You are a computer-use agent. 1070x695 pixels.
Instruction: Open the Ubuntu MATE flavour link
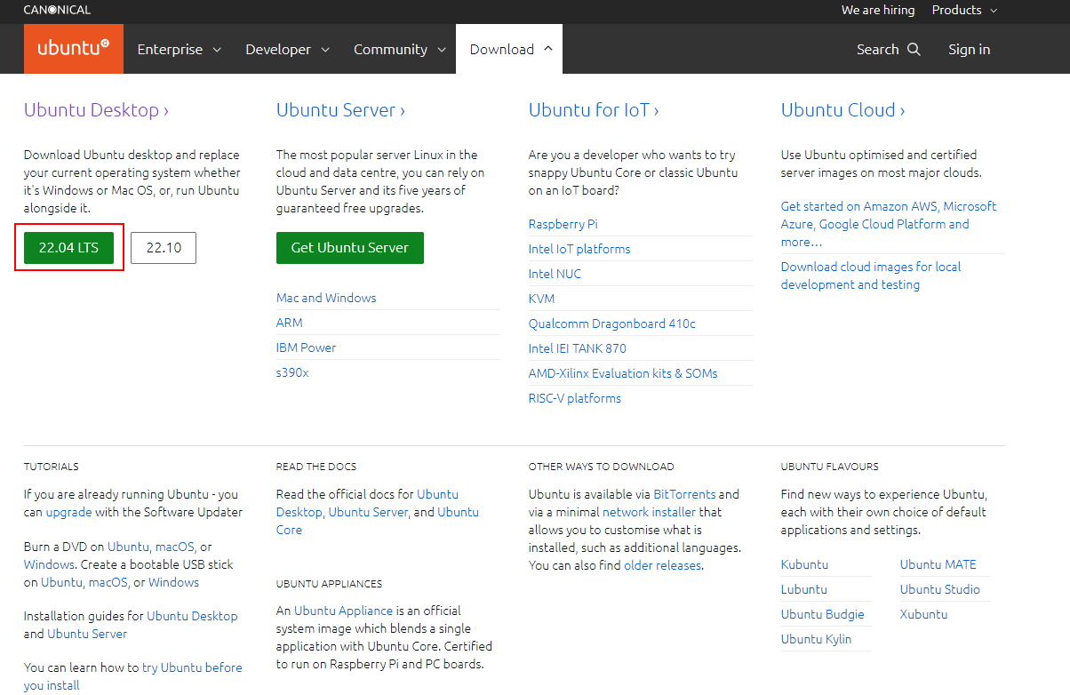pyautogui.click(x=938, y=564)
